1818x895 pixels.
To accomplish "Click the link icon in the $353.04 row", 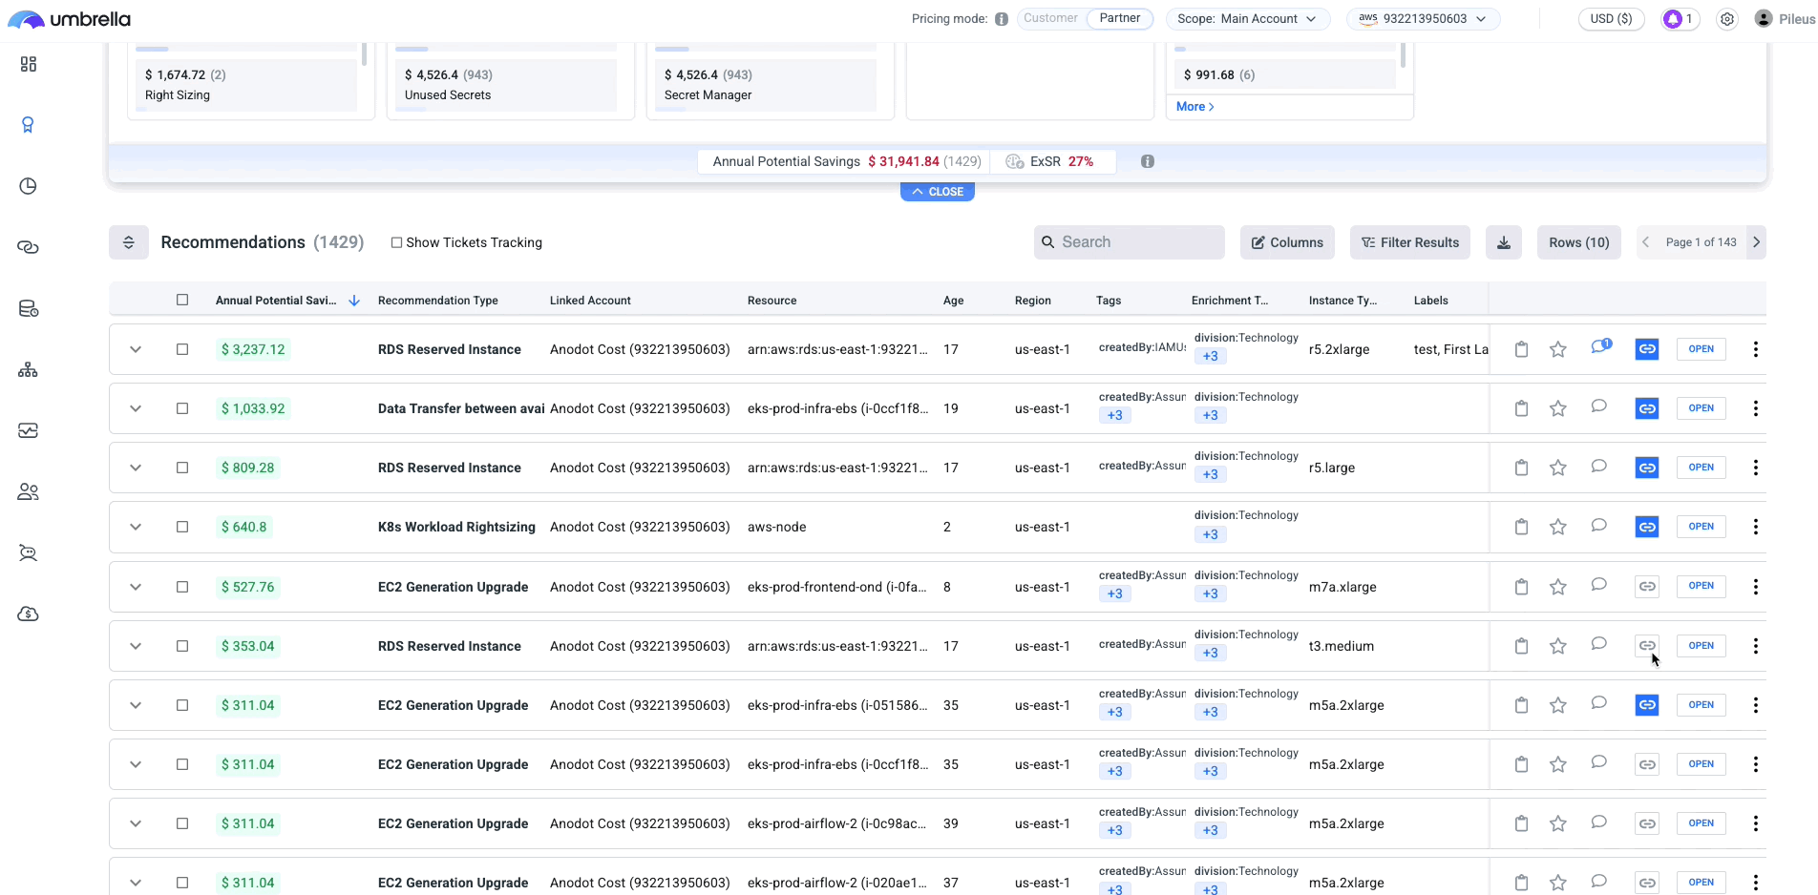I will pyautogui.click(x=1647, y=646).
